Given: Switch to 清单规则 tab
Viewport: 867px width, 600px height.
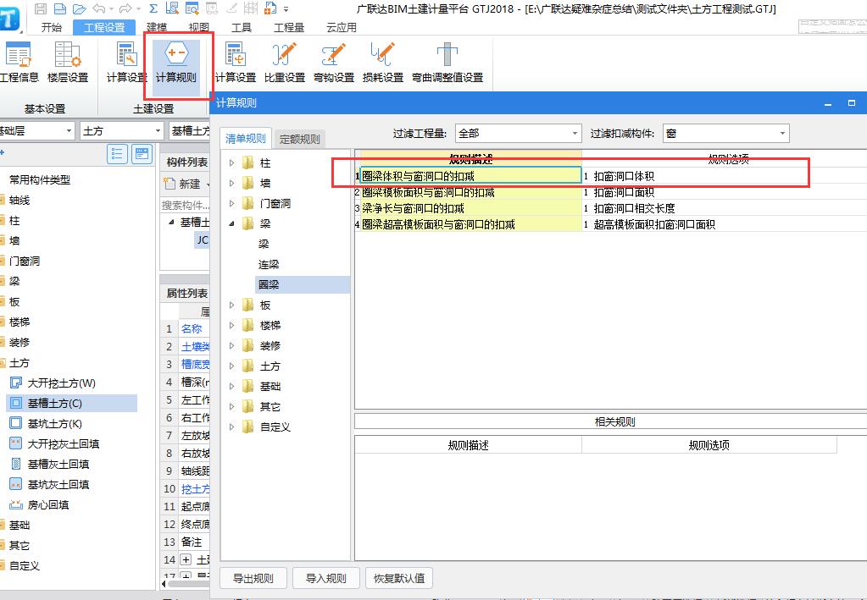Looking at the screenshot, I should [246, 139].
